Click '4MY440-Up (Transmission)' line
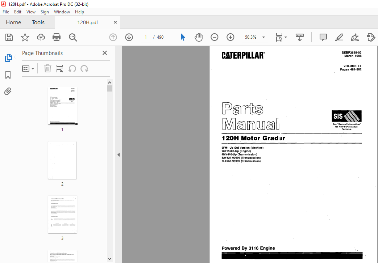This screenshot has height=263, width=378. click(240, 154)
